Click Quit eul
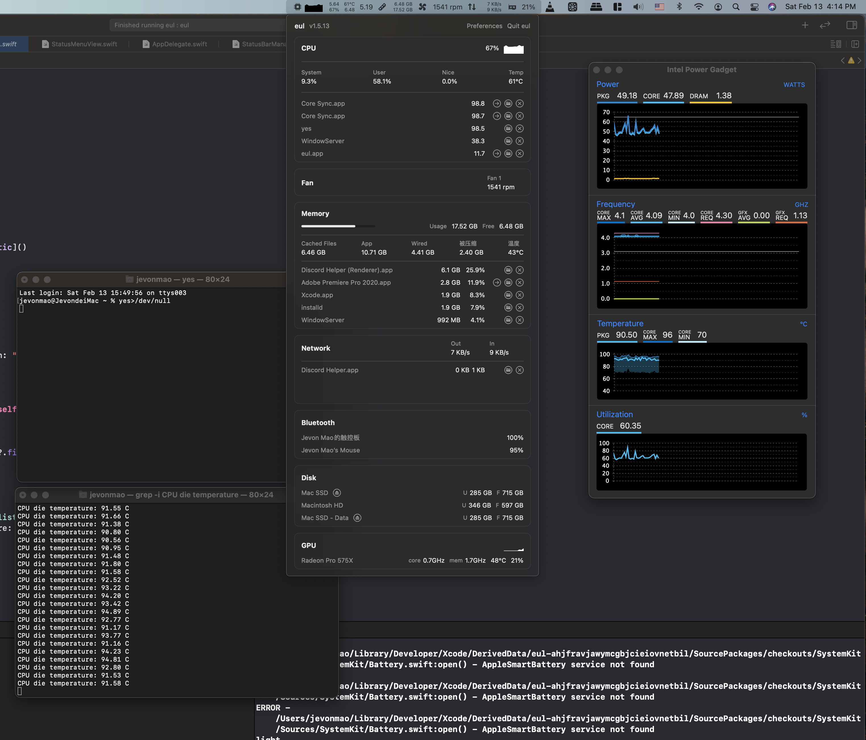This screenshot has width=866, height=740. click(x=518, y=26)
